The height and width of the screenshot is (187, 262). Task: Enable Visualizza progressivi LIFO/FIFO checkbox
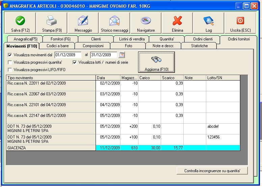[10, 70]
